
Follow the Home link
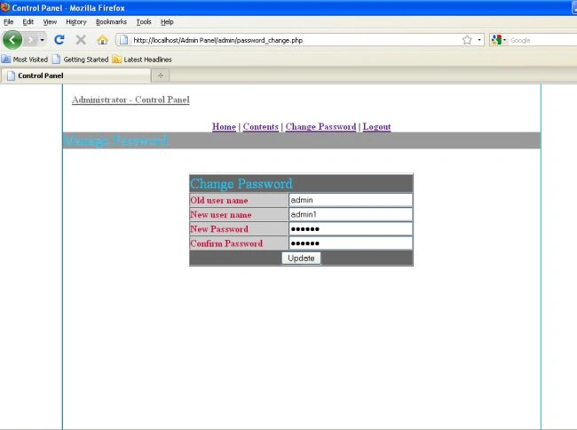click(224, 127)
